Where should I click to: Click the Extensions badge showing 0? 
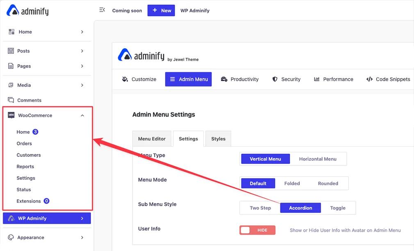point(46,201)
